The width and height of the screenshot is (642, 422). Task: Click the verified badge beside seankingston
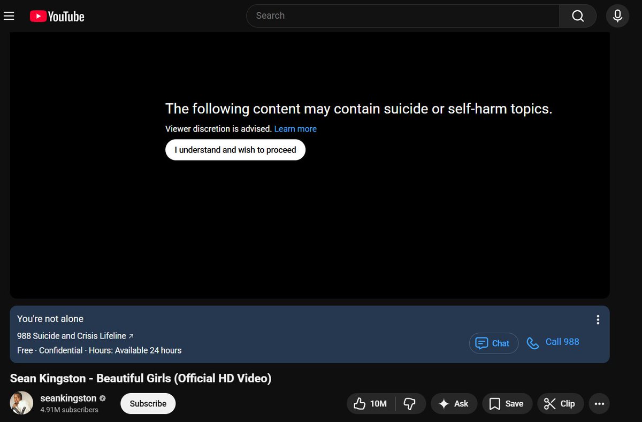pos(102,398)
